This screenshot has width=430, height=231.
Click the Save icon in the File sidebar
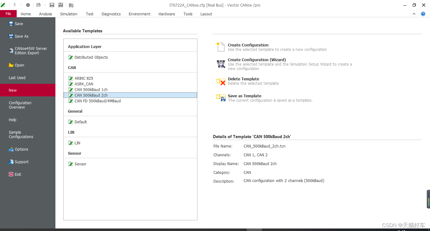click(11, 24)
